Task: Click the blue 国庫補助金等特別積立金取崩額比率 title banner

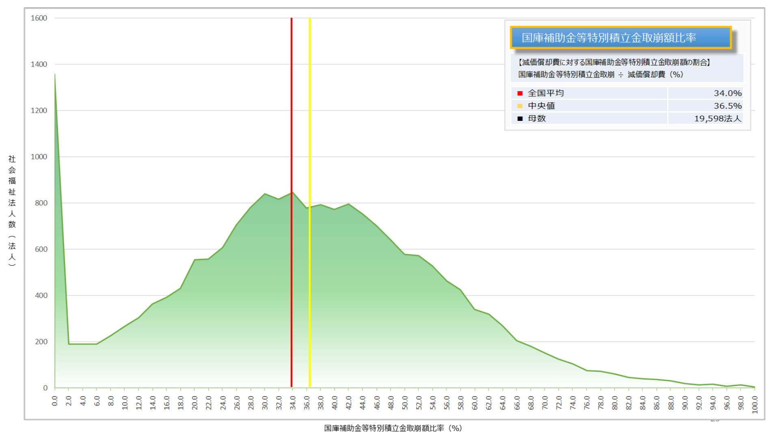Action: (x=620, y=38)
